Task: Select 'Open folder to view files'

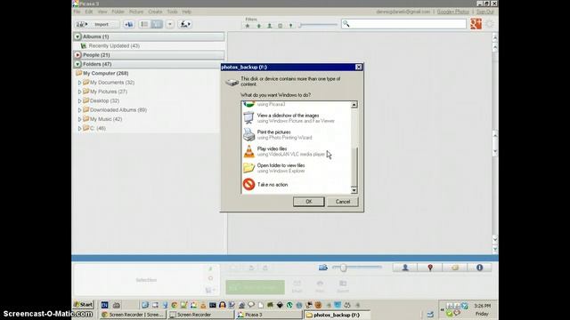Action: pyautogui.click(x=296, y=168)
